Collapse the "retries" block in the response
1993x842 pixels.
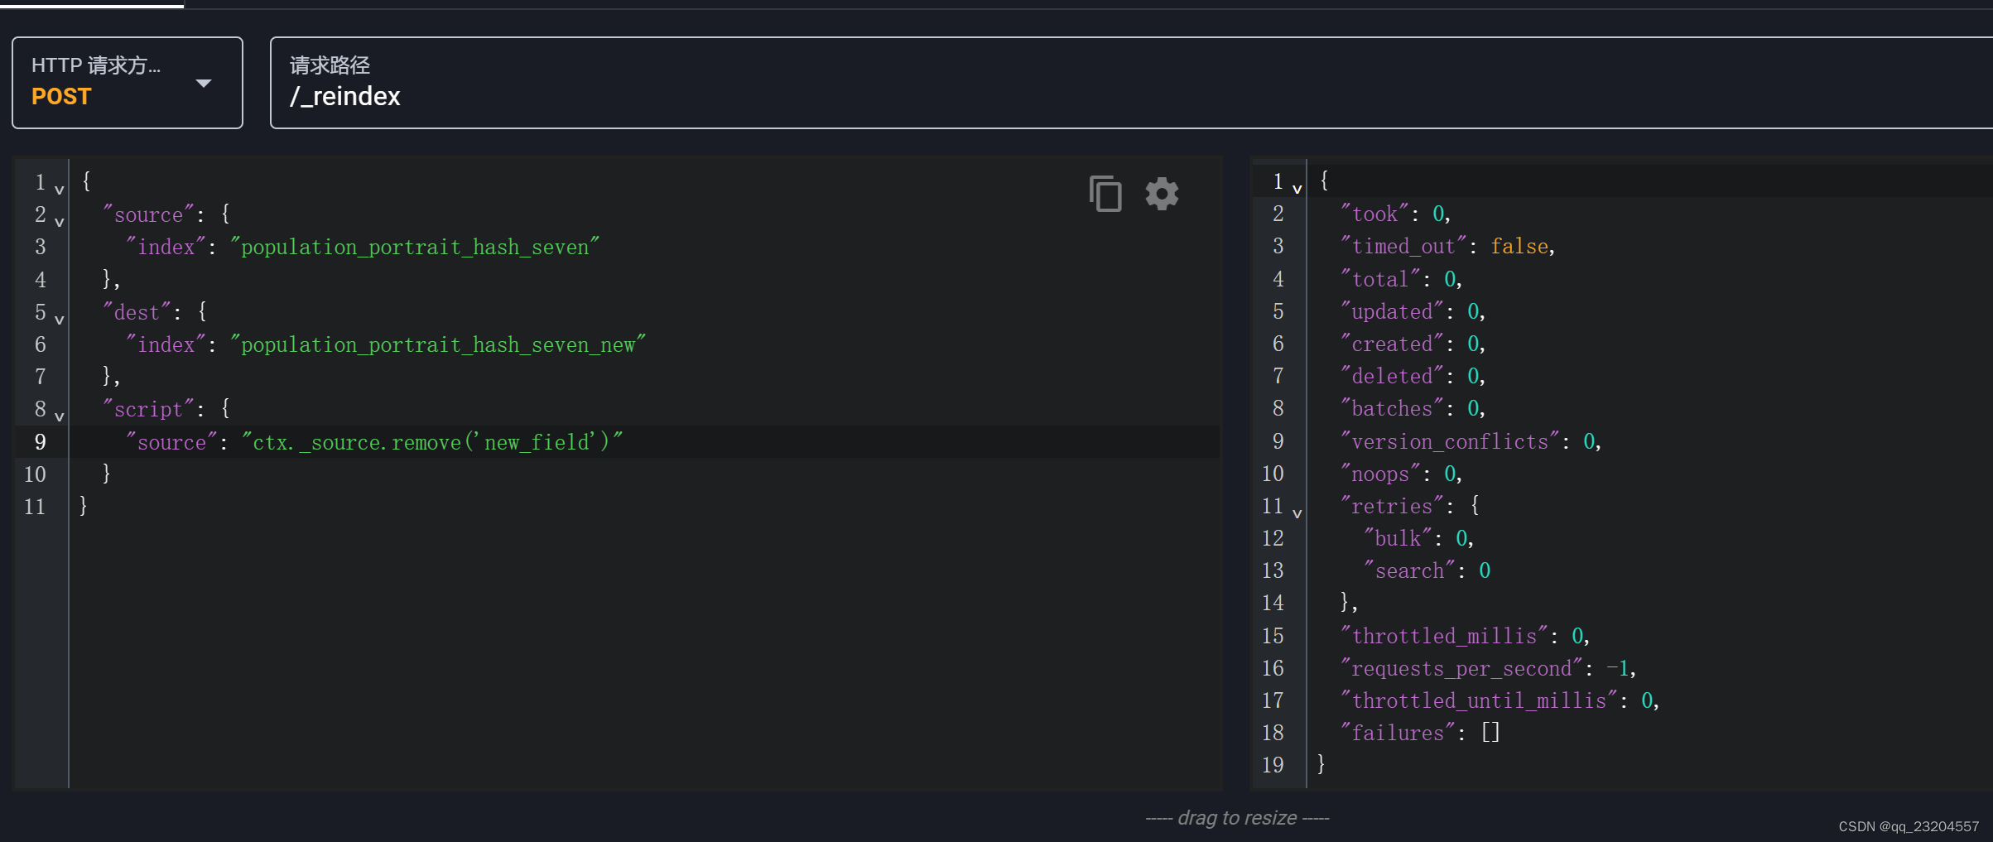[1297, 513]
